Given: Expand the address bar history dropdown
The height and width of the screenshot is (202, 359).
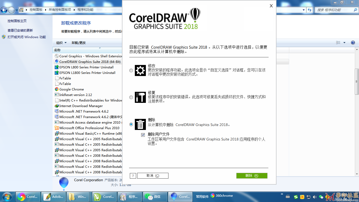Looking at the screenshot, I should tap(304, 10).
